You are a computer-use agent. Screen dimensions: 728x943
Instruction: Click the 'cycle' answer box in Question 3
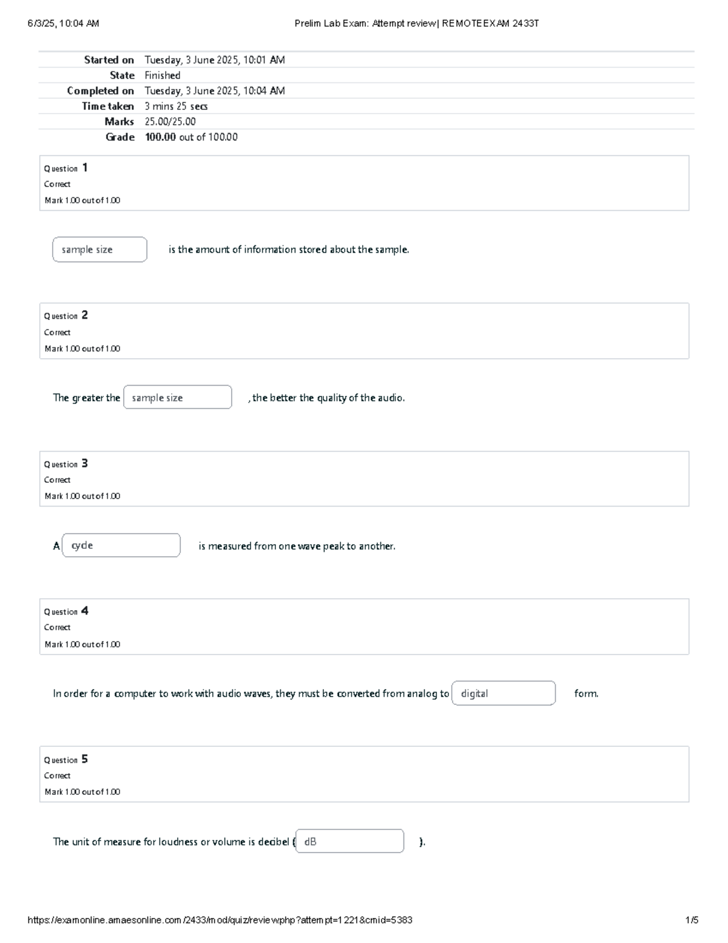pos(121,545)
